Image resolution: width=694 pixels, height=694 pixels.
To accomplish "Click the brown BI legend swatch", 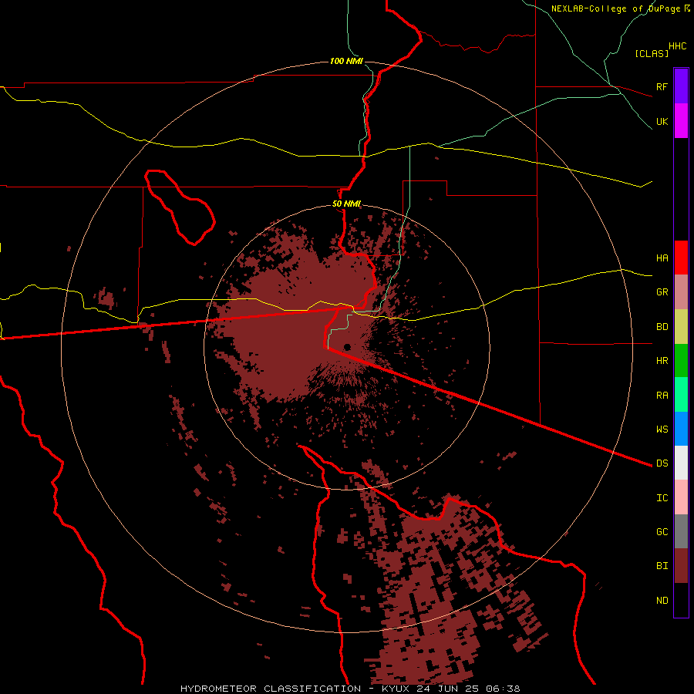I will click(x=681, y=566).
